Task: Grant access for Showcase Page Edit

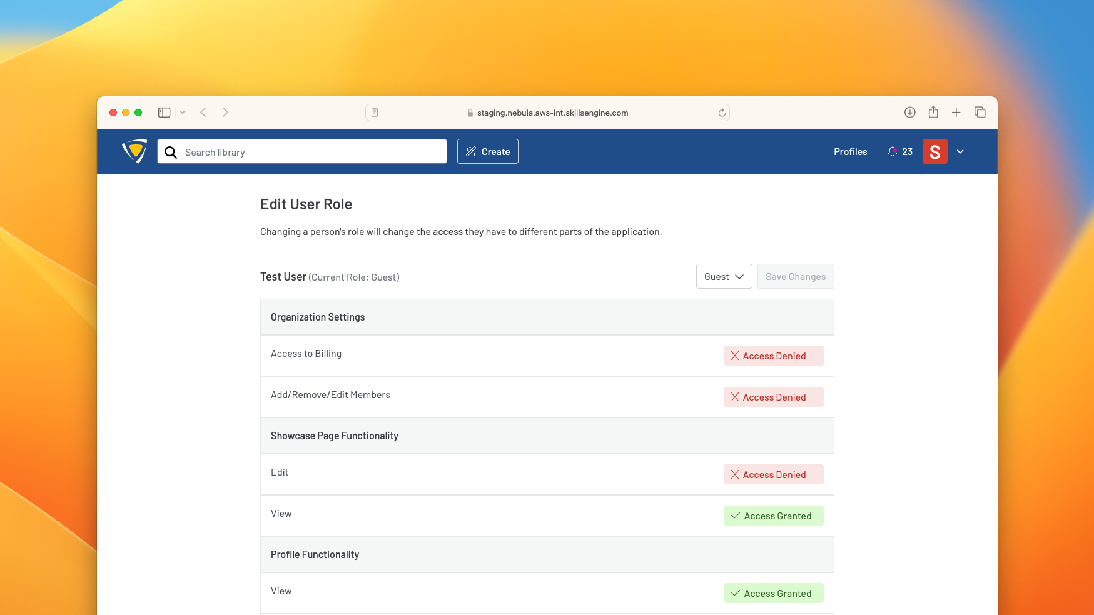Action: pyautogui.click(x=773, y=474)
